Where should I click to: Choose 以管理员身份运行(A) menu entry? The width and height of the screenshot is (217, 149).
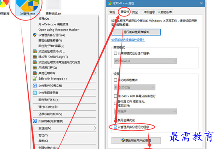(x=52, y=35)
